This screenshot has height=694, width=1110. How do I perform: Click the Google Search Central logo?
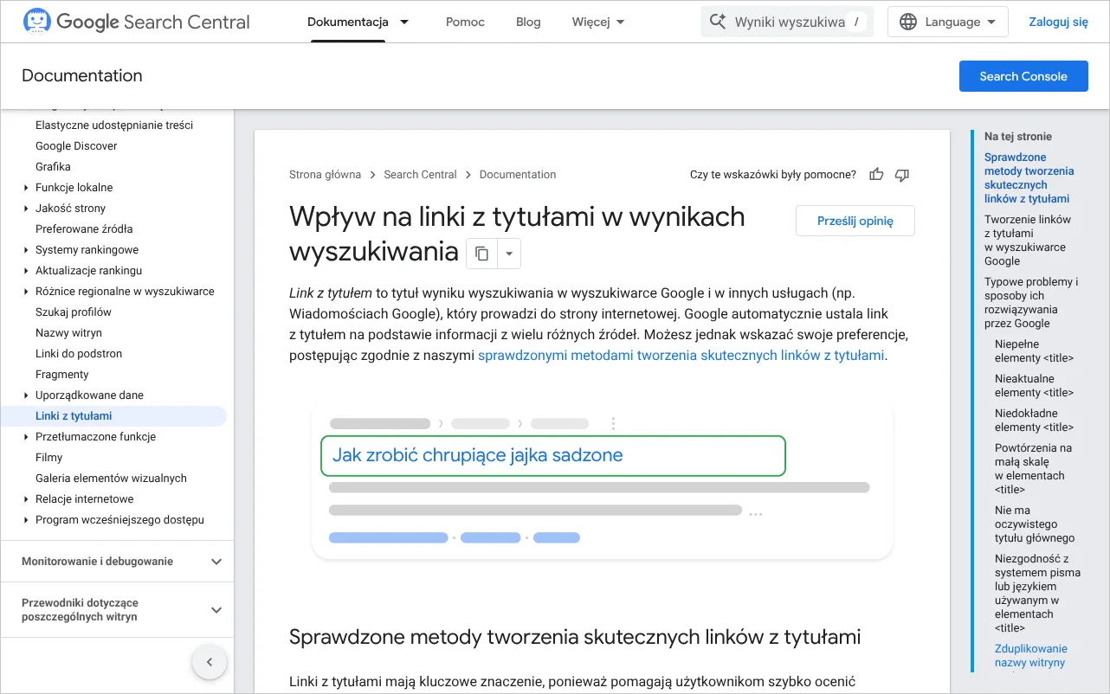pyautogui.click(x=136, y=22)
